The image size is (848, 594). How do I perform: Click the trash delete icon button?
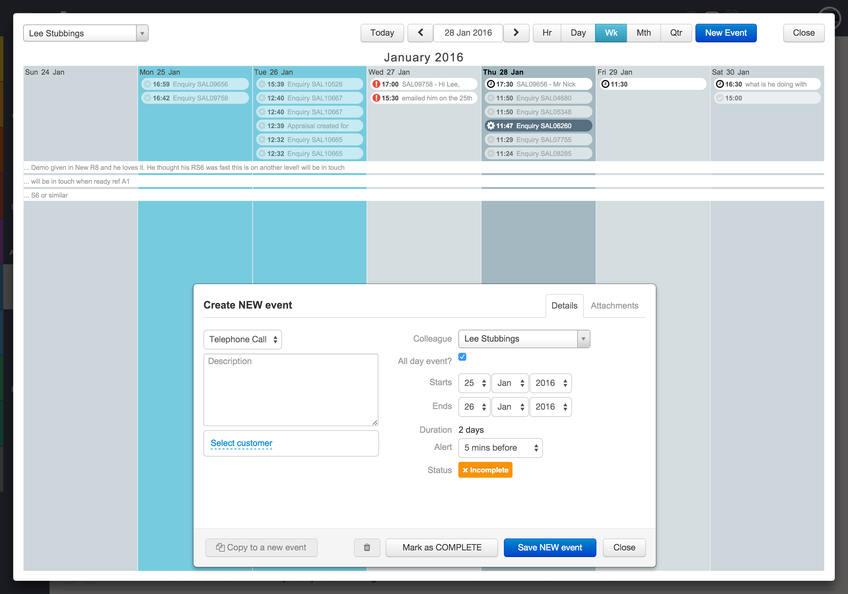pos(367,547)
